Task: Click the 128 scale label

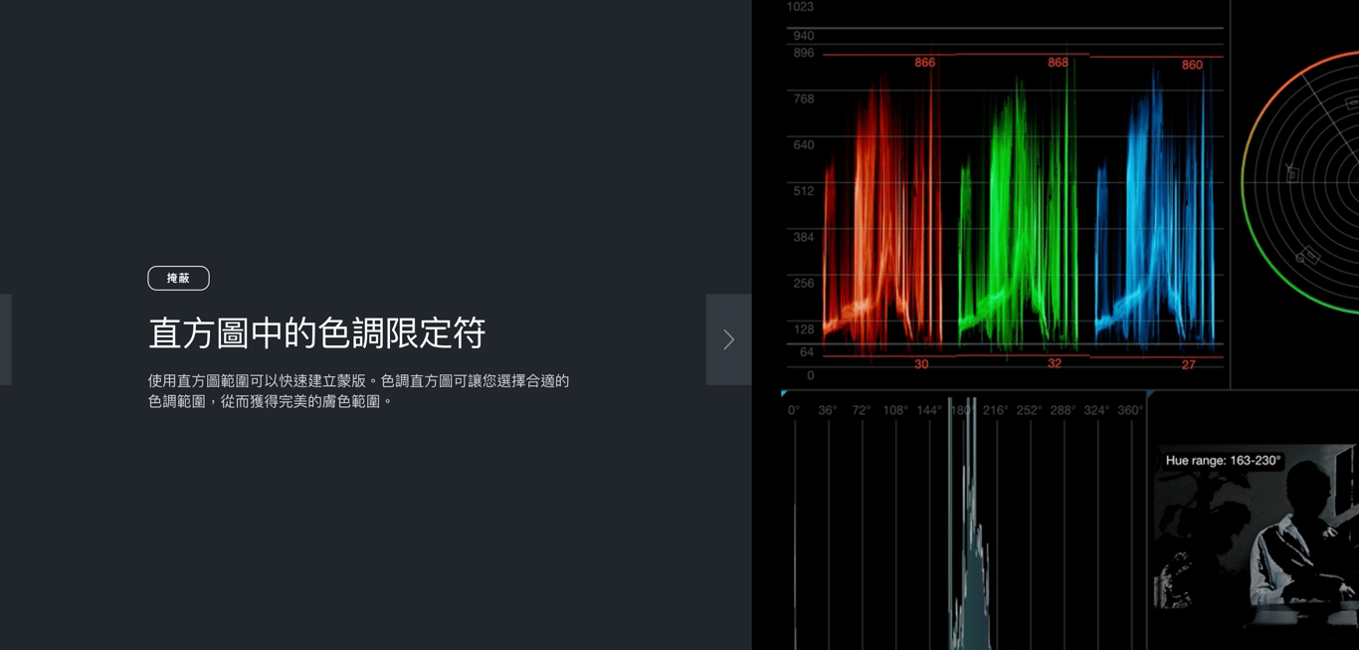Action: pos(803,328)
